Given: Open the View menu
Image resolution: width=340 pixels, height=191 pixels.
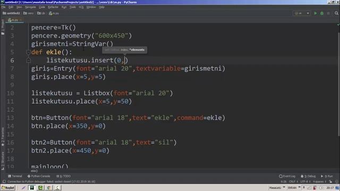Looking at the screenshot, I should point(19,7).
